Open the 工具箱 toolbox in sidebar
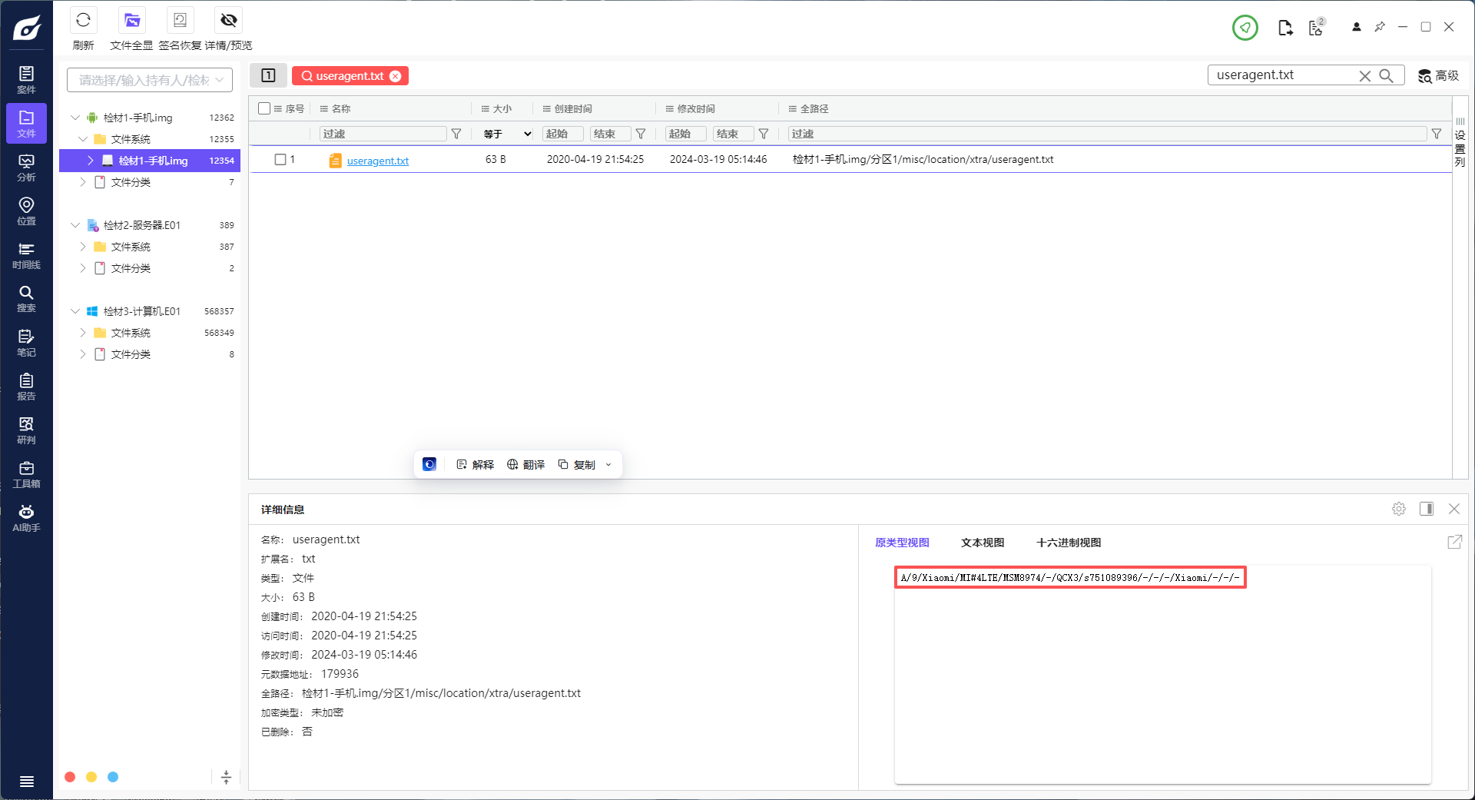1475x800 pixels. [x=26, y=474]
